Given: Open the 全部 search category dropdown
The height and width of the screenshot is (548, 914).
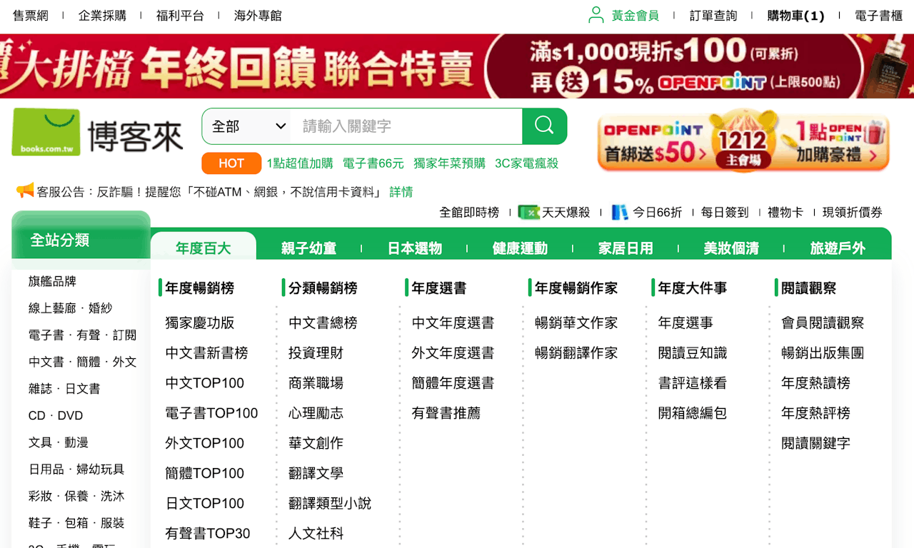Looking at the screenshot, I should tap(246, 126).
